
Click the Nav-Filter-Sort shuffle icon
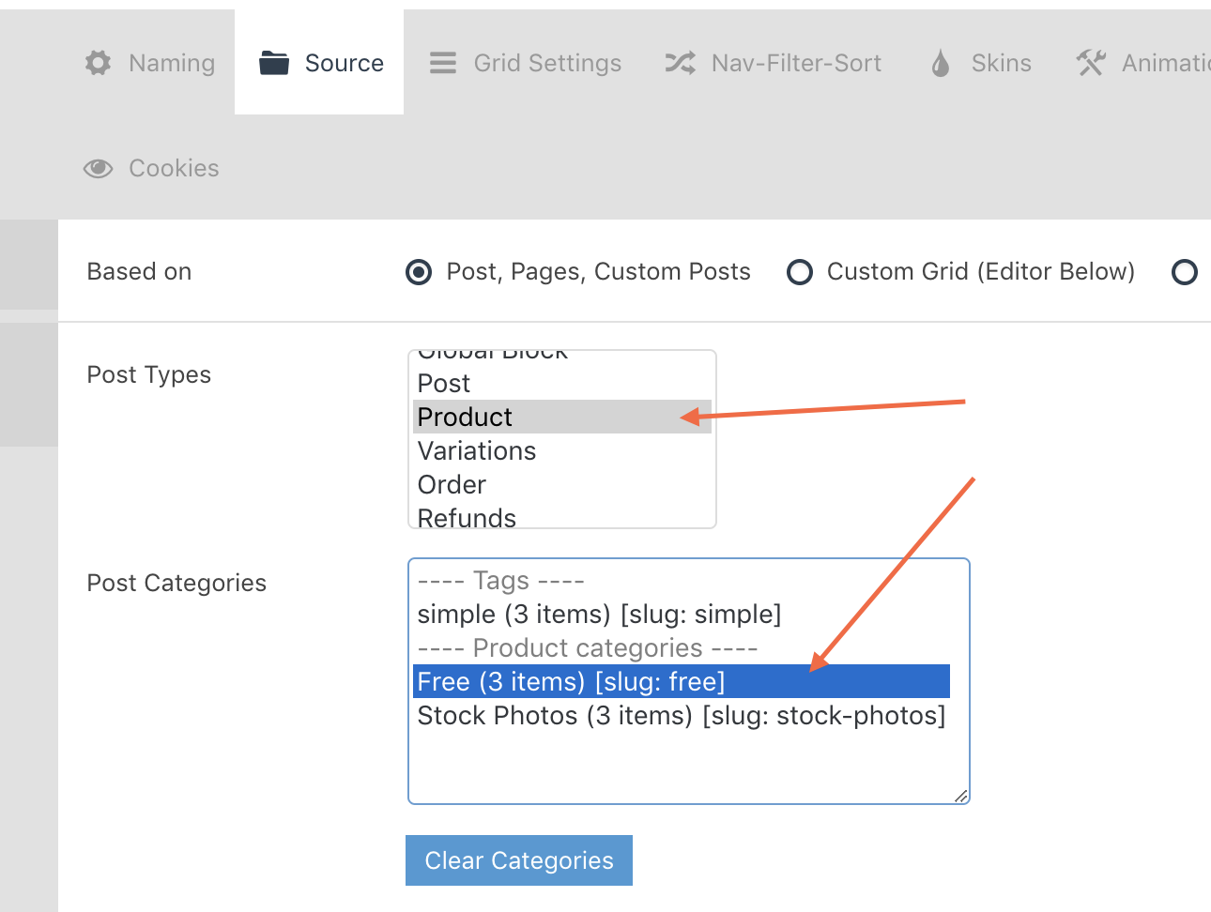pos(681,63)
